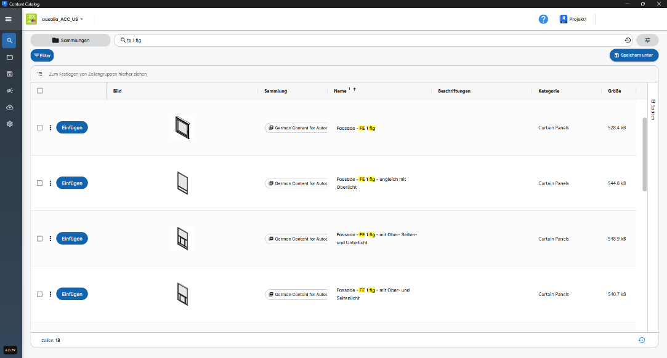Open settings gear in the left sidebar

pyautogui.click(x=9, y=124)
